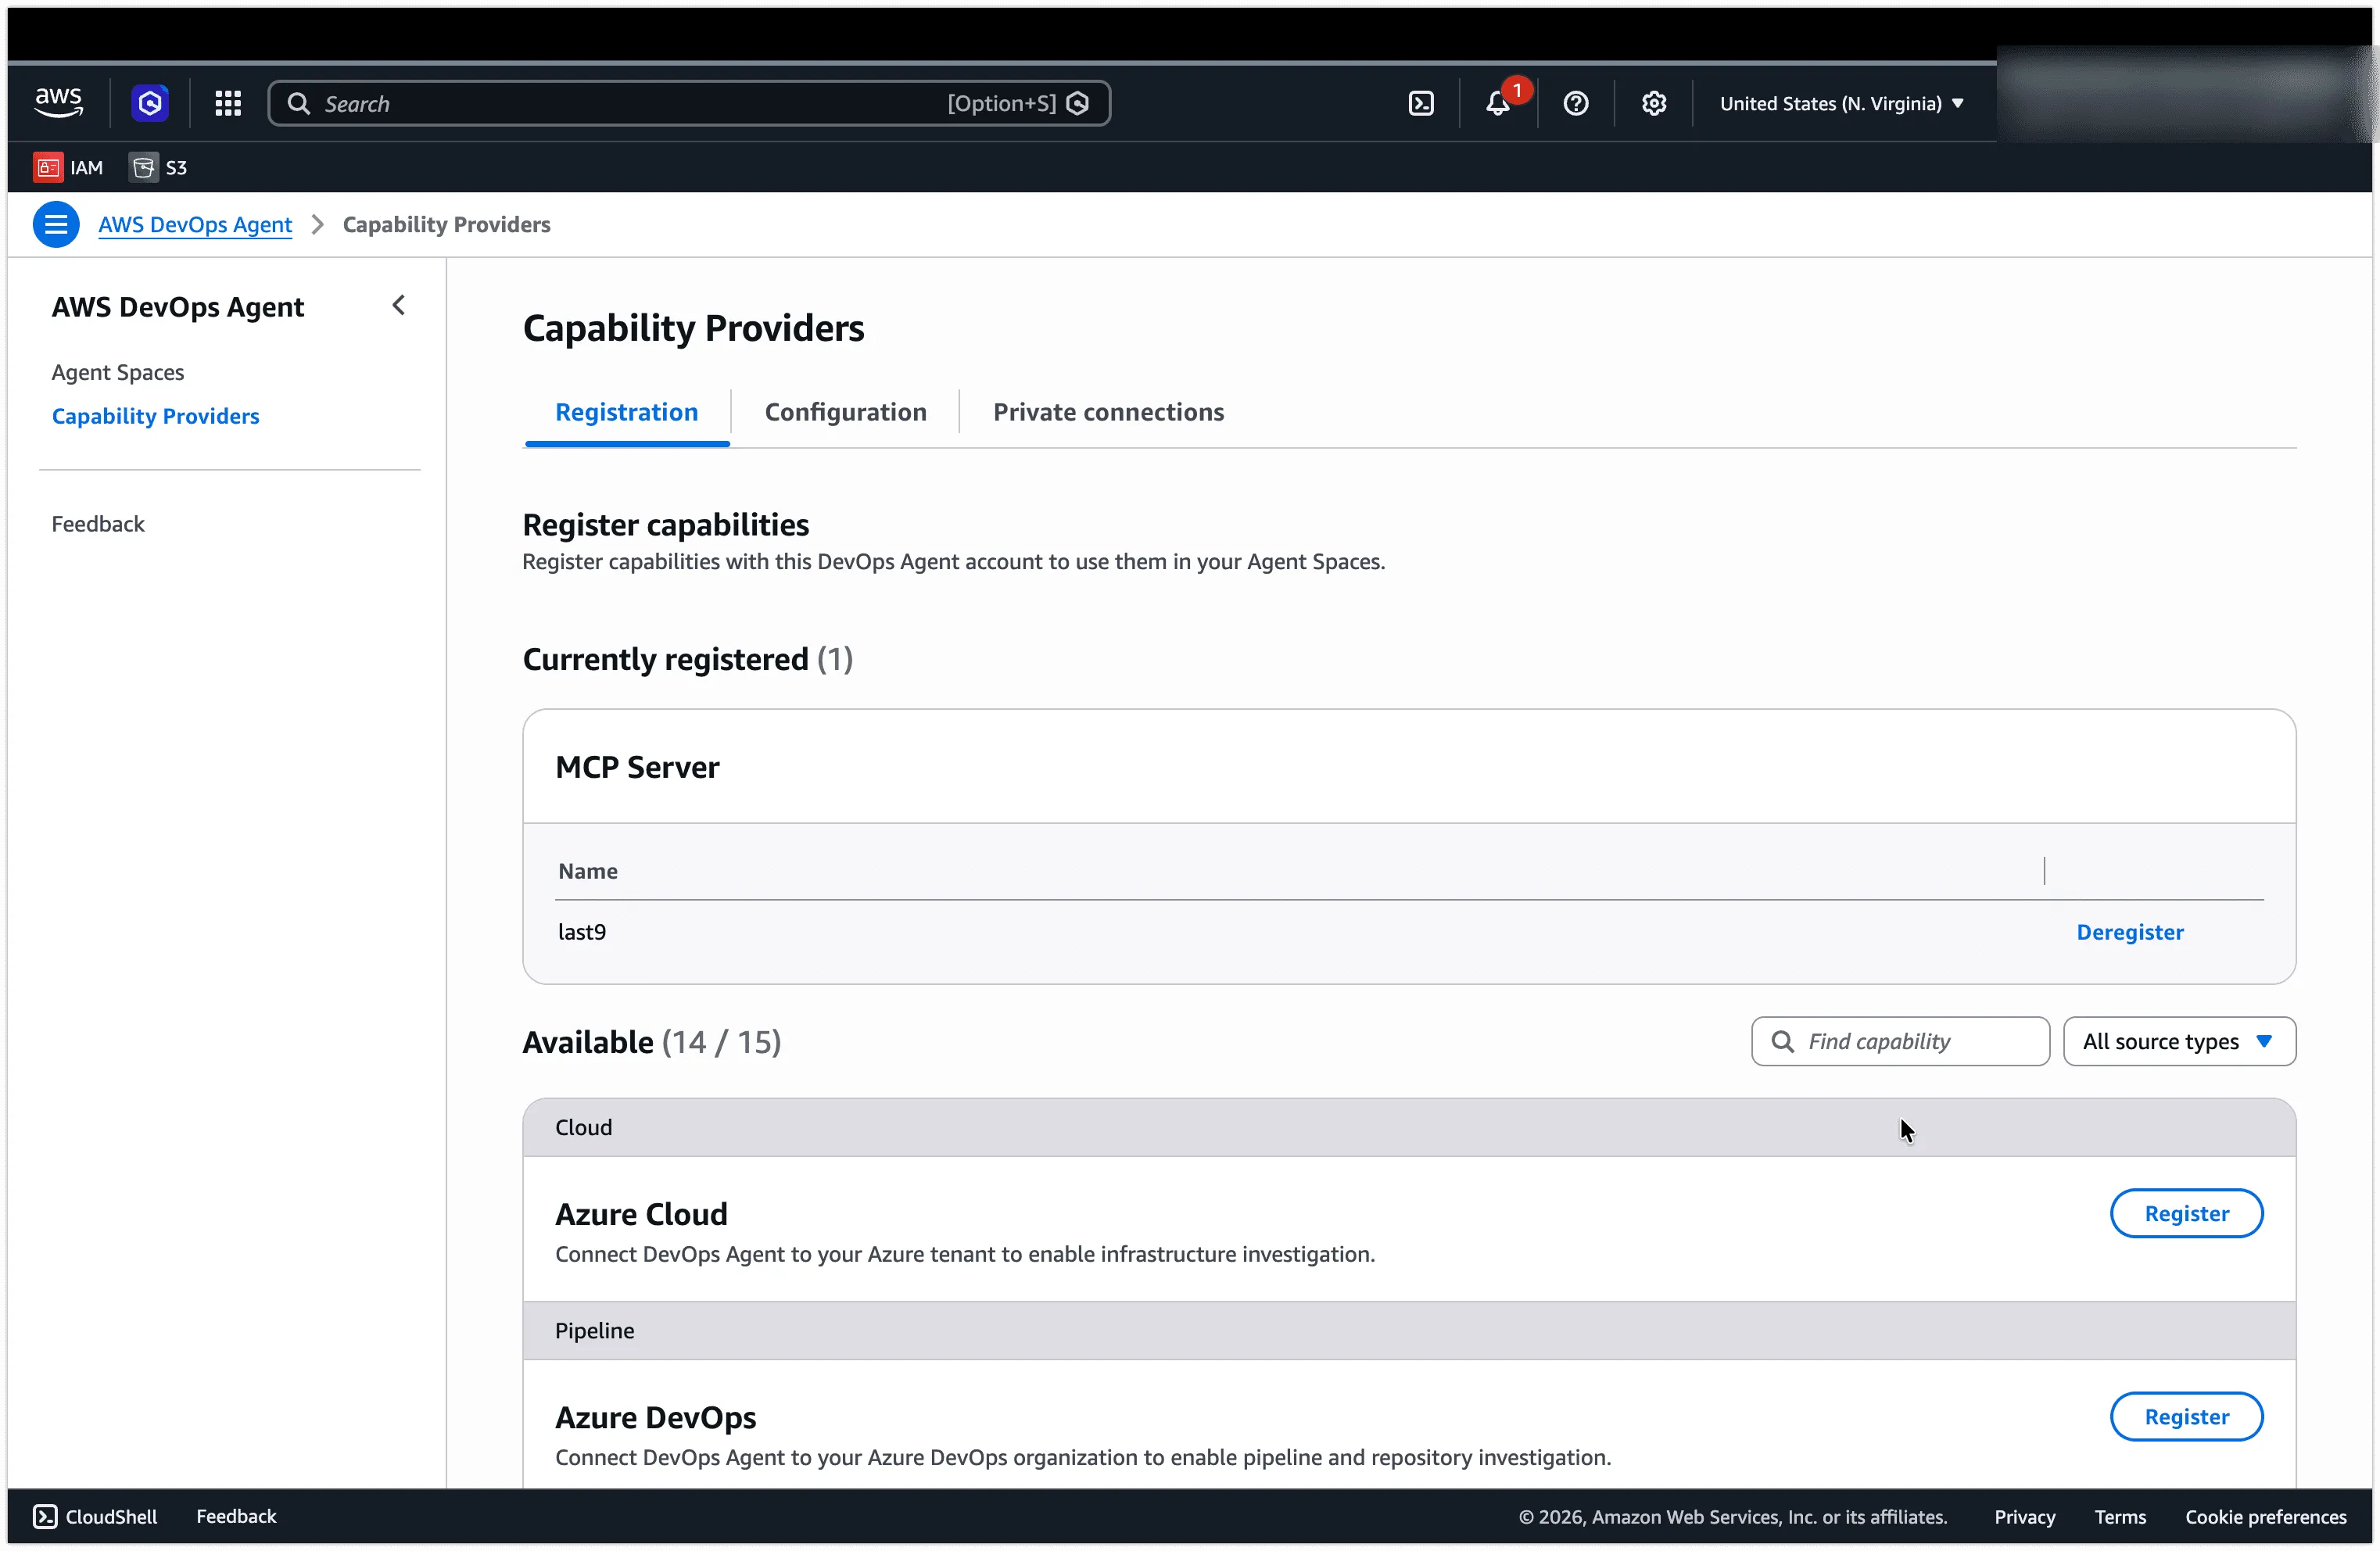The width and height of the screenshot is (2380, 1551).
Task: Open the region selector United States (N. Virginia)
Action: pyautogui.click(x=1841, y=103)
